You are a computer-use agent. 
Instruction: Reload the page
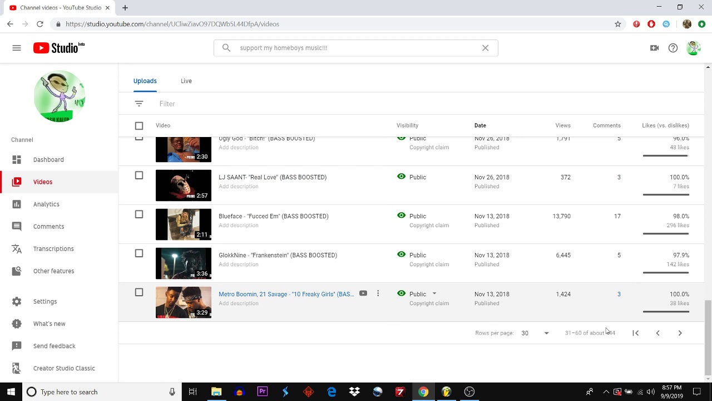pyautogui.click(x=40, y=24)
